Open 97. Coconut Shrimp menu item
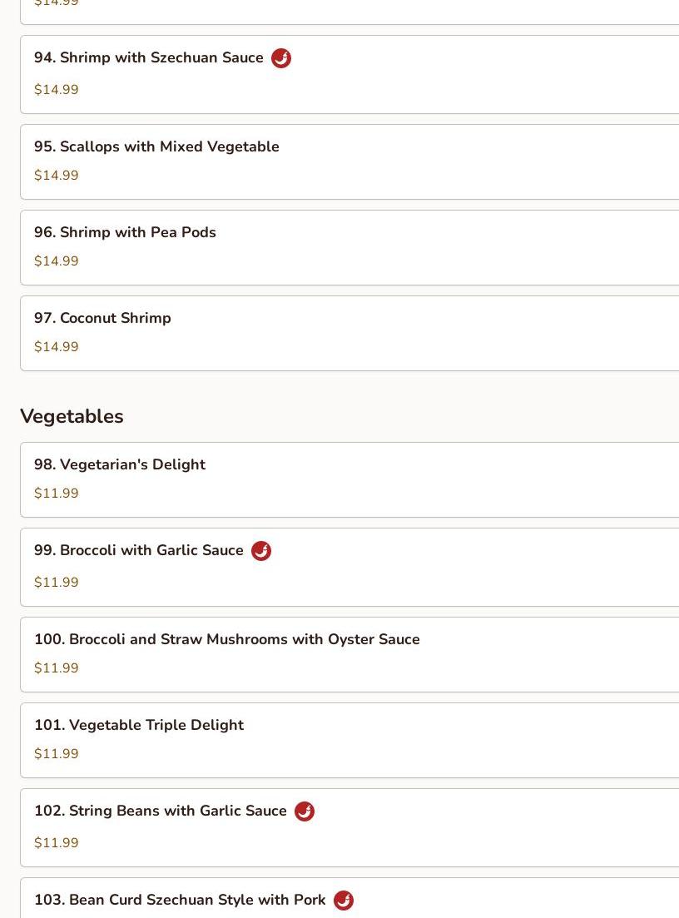The image size is (679, 918). 102,319
